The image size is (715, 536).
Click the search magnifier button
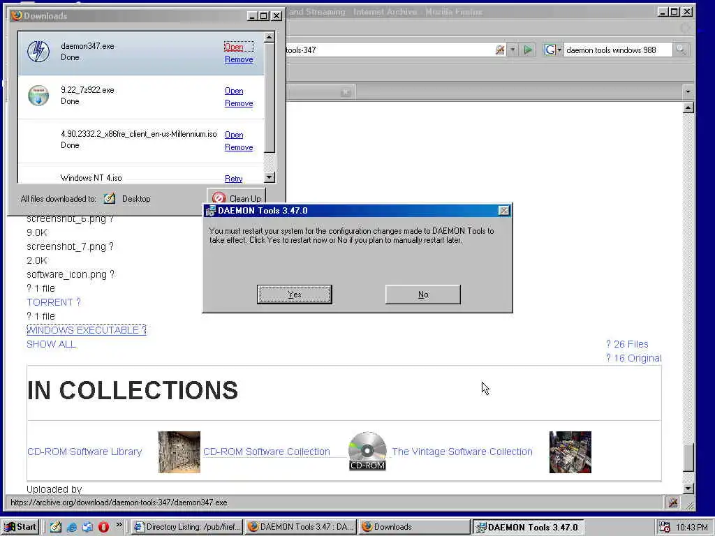tap(681, 50)
